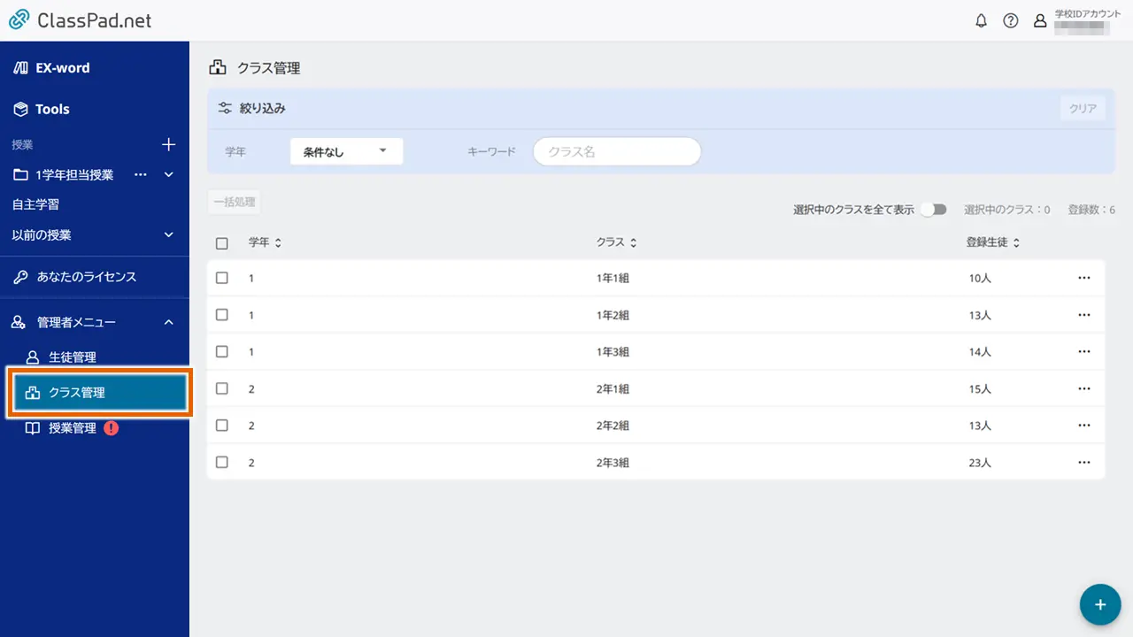Open 授業管理 in the sidebar
Screen dimensions: 1133x637
pos(73,428)
